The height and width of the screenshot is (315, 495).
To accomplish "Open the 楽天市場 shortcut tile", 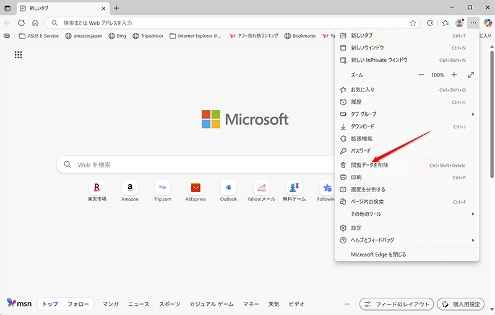I will click(97, 191).
